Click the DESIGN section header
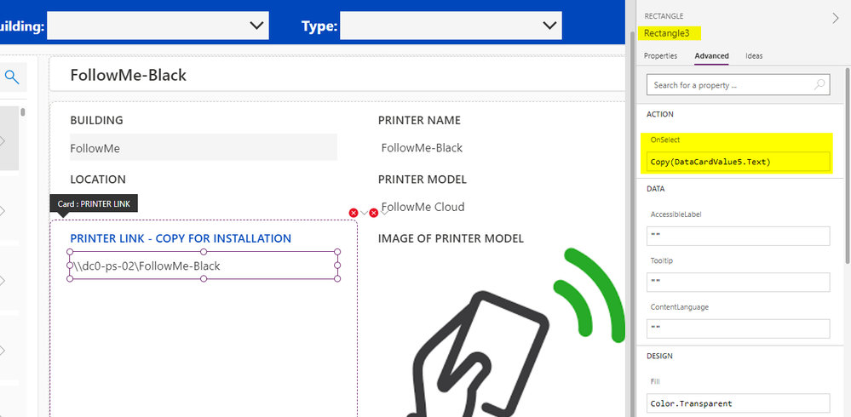 click(659, 356)
